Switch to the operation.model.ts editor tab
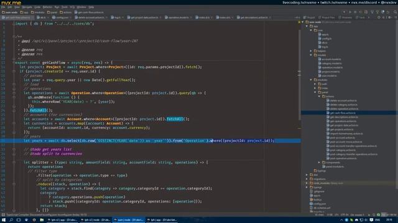Screen dimensions: 398x223 click(178, 17)
